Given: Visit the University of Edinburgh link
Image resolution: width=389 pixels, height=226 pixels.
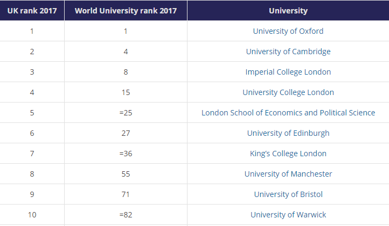Looking at the screenshot, I should tap(288, 133).
